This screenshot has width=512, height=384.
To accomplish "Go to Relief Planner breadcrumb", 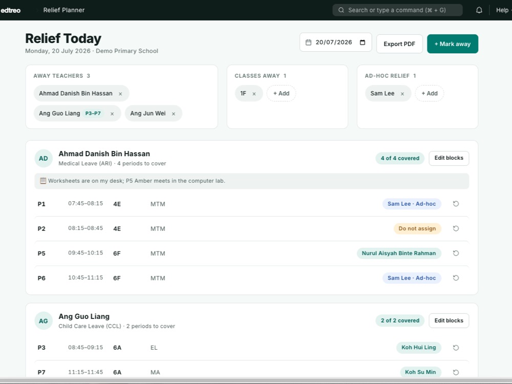I will (64, 10).
